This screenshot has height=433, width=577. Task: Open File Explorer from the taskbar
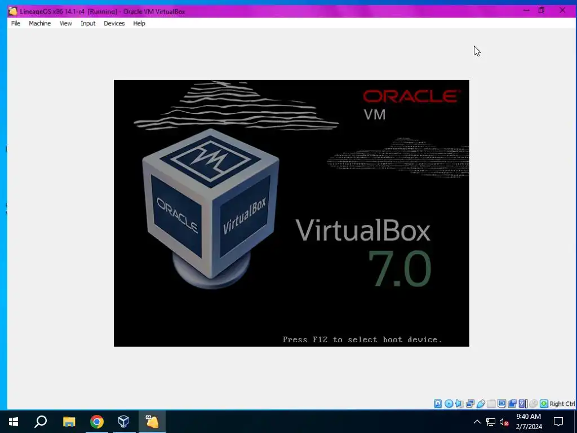[x=69, y=422]
